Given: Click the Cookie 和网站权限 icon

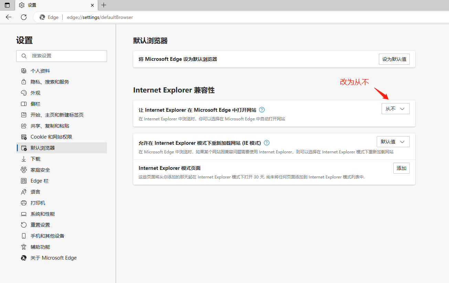Looking at the screenshot, I should click(24, 137).
